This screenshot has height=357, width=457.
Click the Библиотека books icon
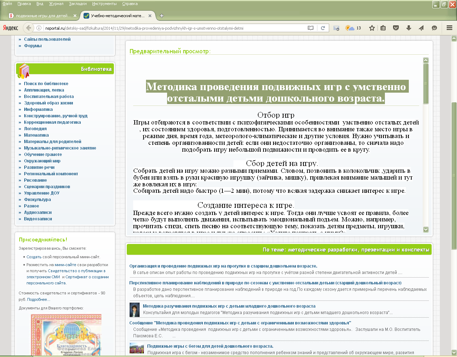pyautogui.click(x=24, y=71)
